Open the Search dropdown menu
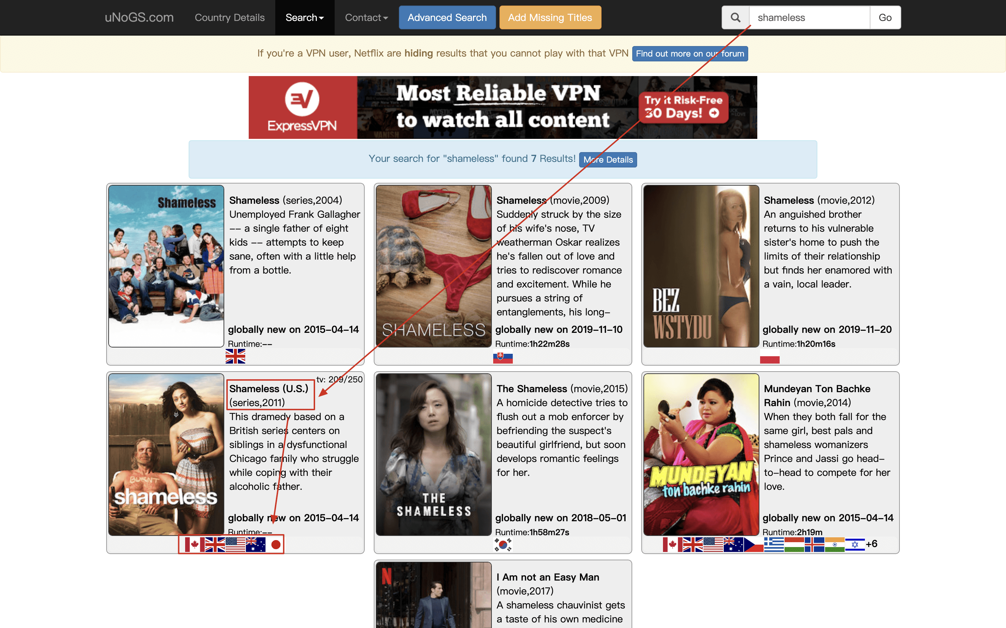The height and width of the screenshot is (628, 1006). point(304,17)
